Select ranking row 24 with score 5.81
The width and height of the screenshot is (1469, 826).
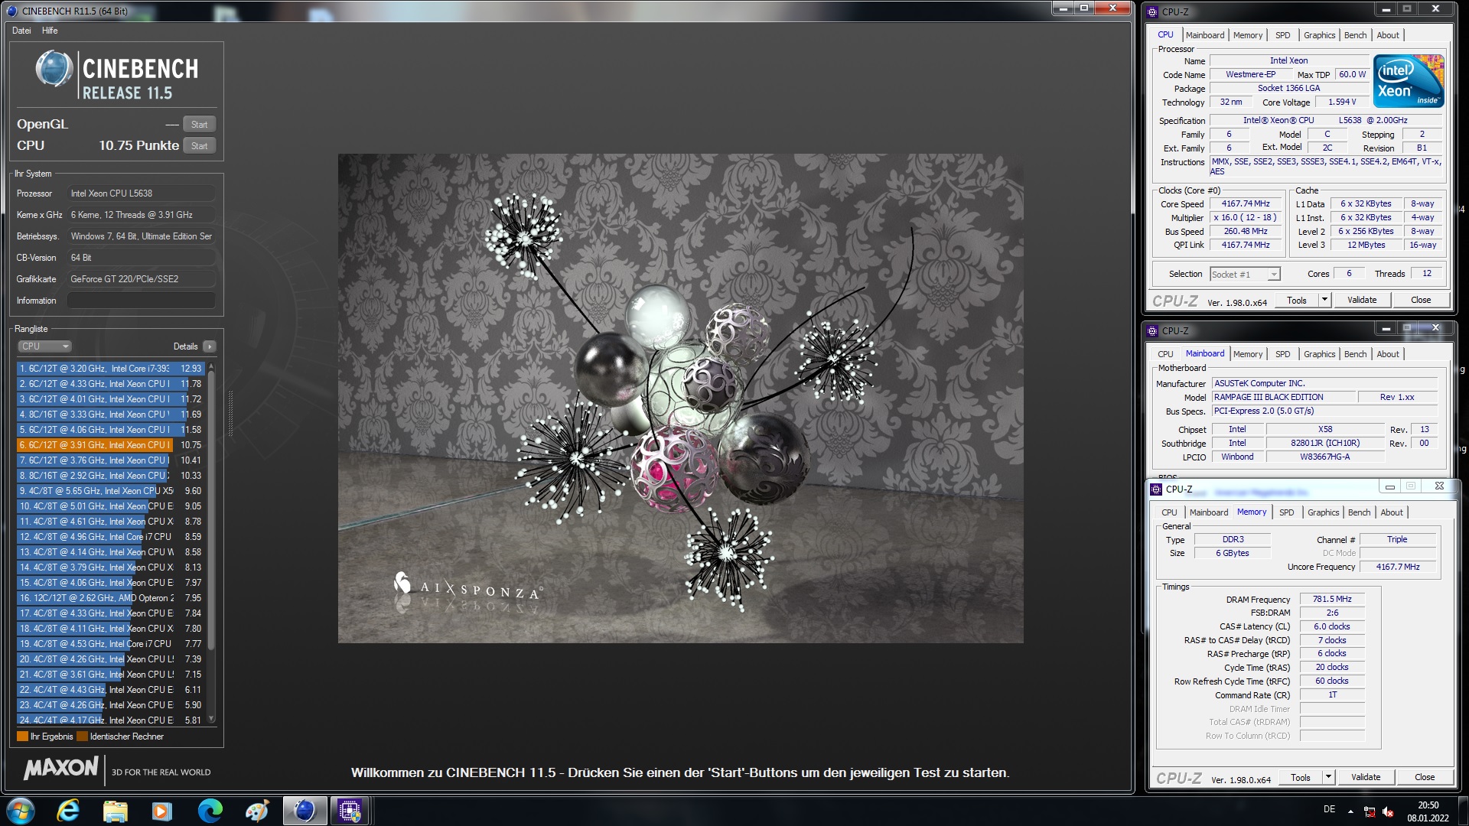pos(111,720)
